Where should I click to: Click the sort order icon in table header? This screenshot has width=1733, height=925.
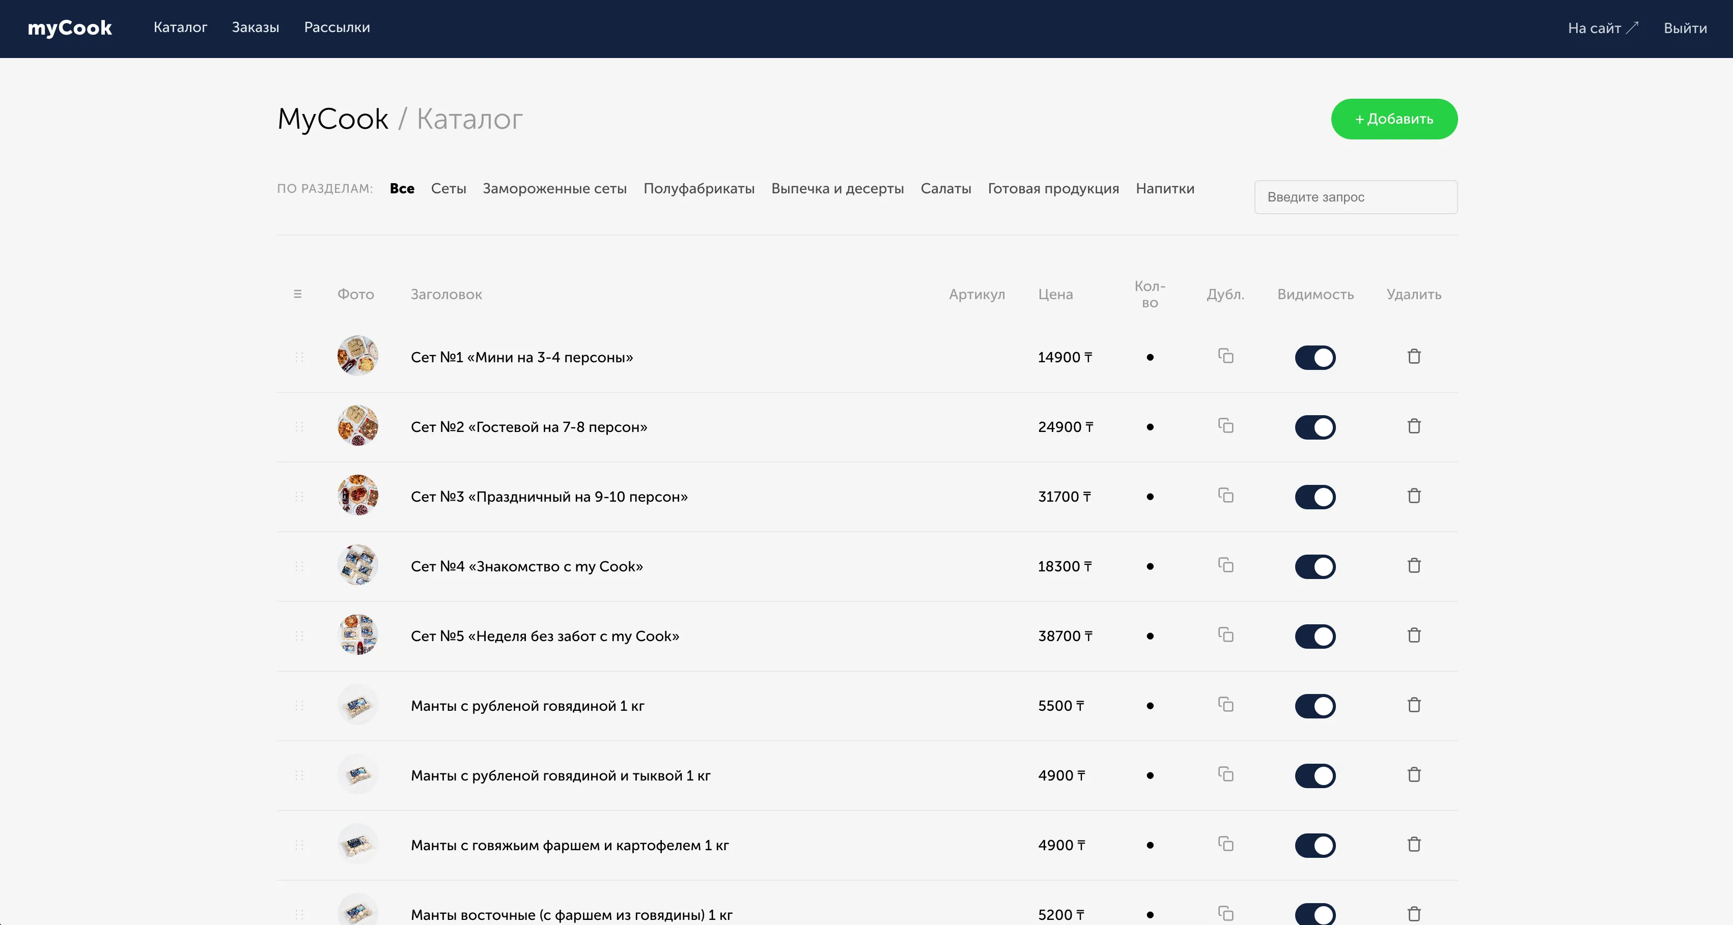pos(297,294)
